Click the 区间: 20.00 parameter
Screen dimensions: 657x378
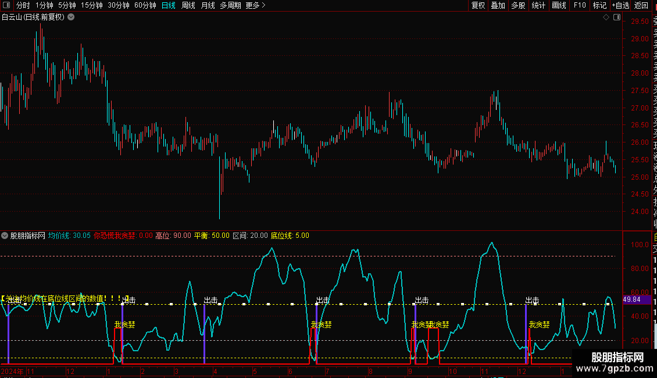tap(250, 236)
